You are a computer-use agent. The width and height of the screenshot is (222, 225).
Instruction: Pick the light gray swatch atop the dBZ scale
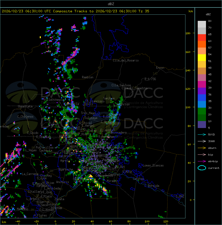pyautogui.click(x=202, y=24)
